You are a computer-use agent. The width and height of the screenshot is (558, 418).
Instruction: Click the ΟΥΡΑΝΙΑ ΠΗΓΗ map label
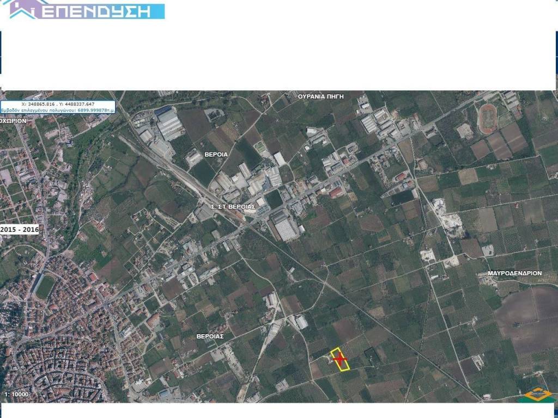321,96
